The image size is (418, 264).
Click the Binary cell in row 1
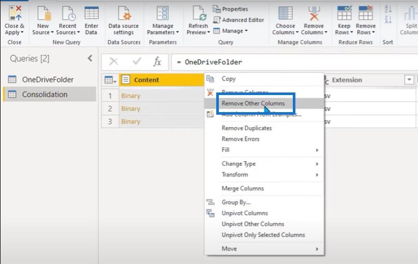pyautogui.click(x=161, y=96)
